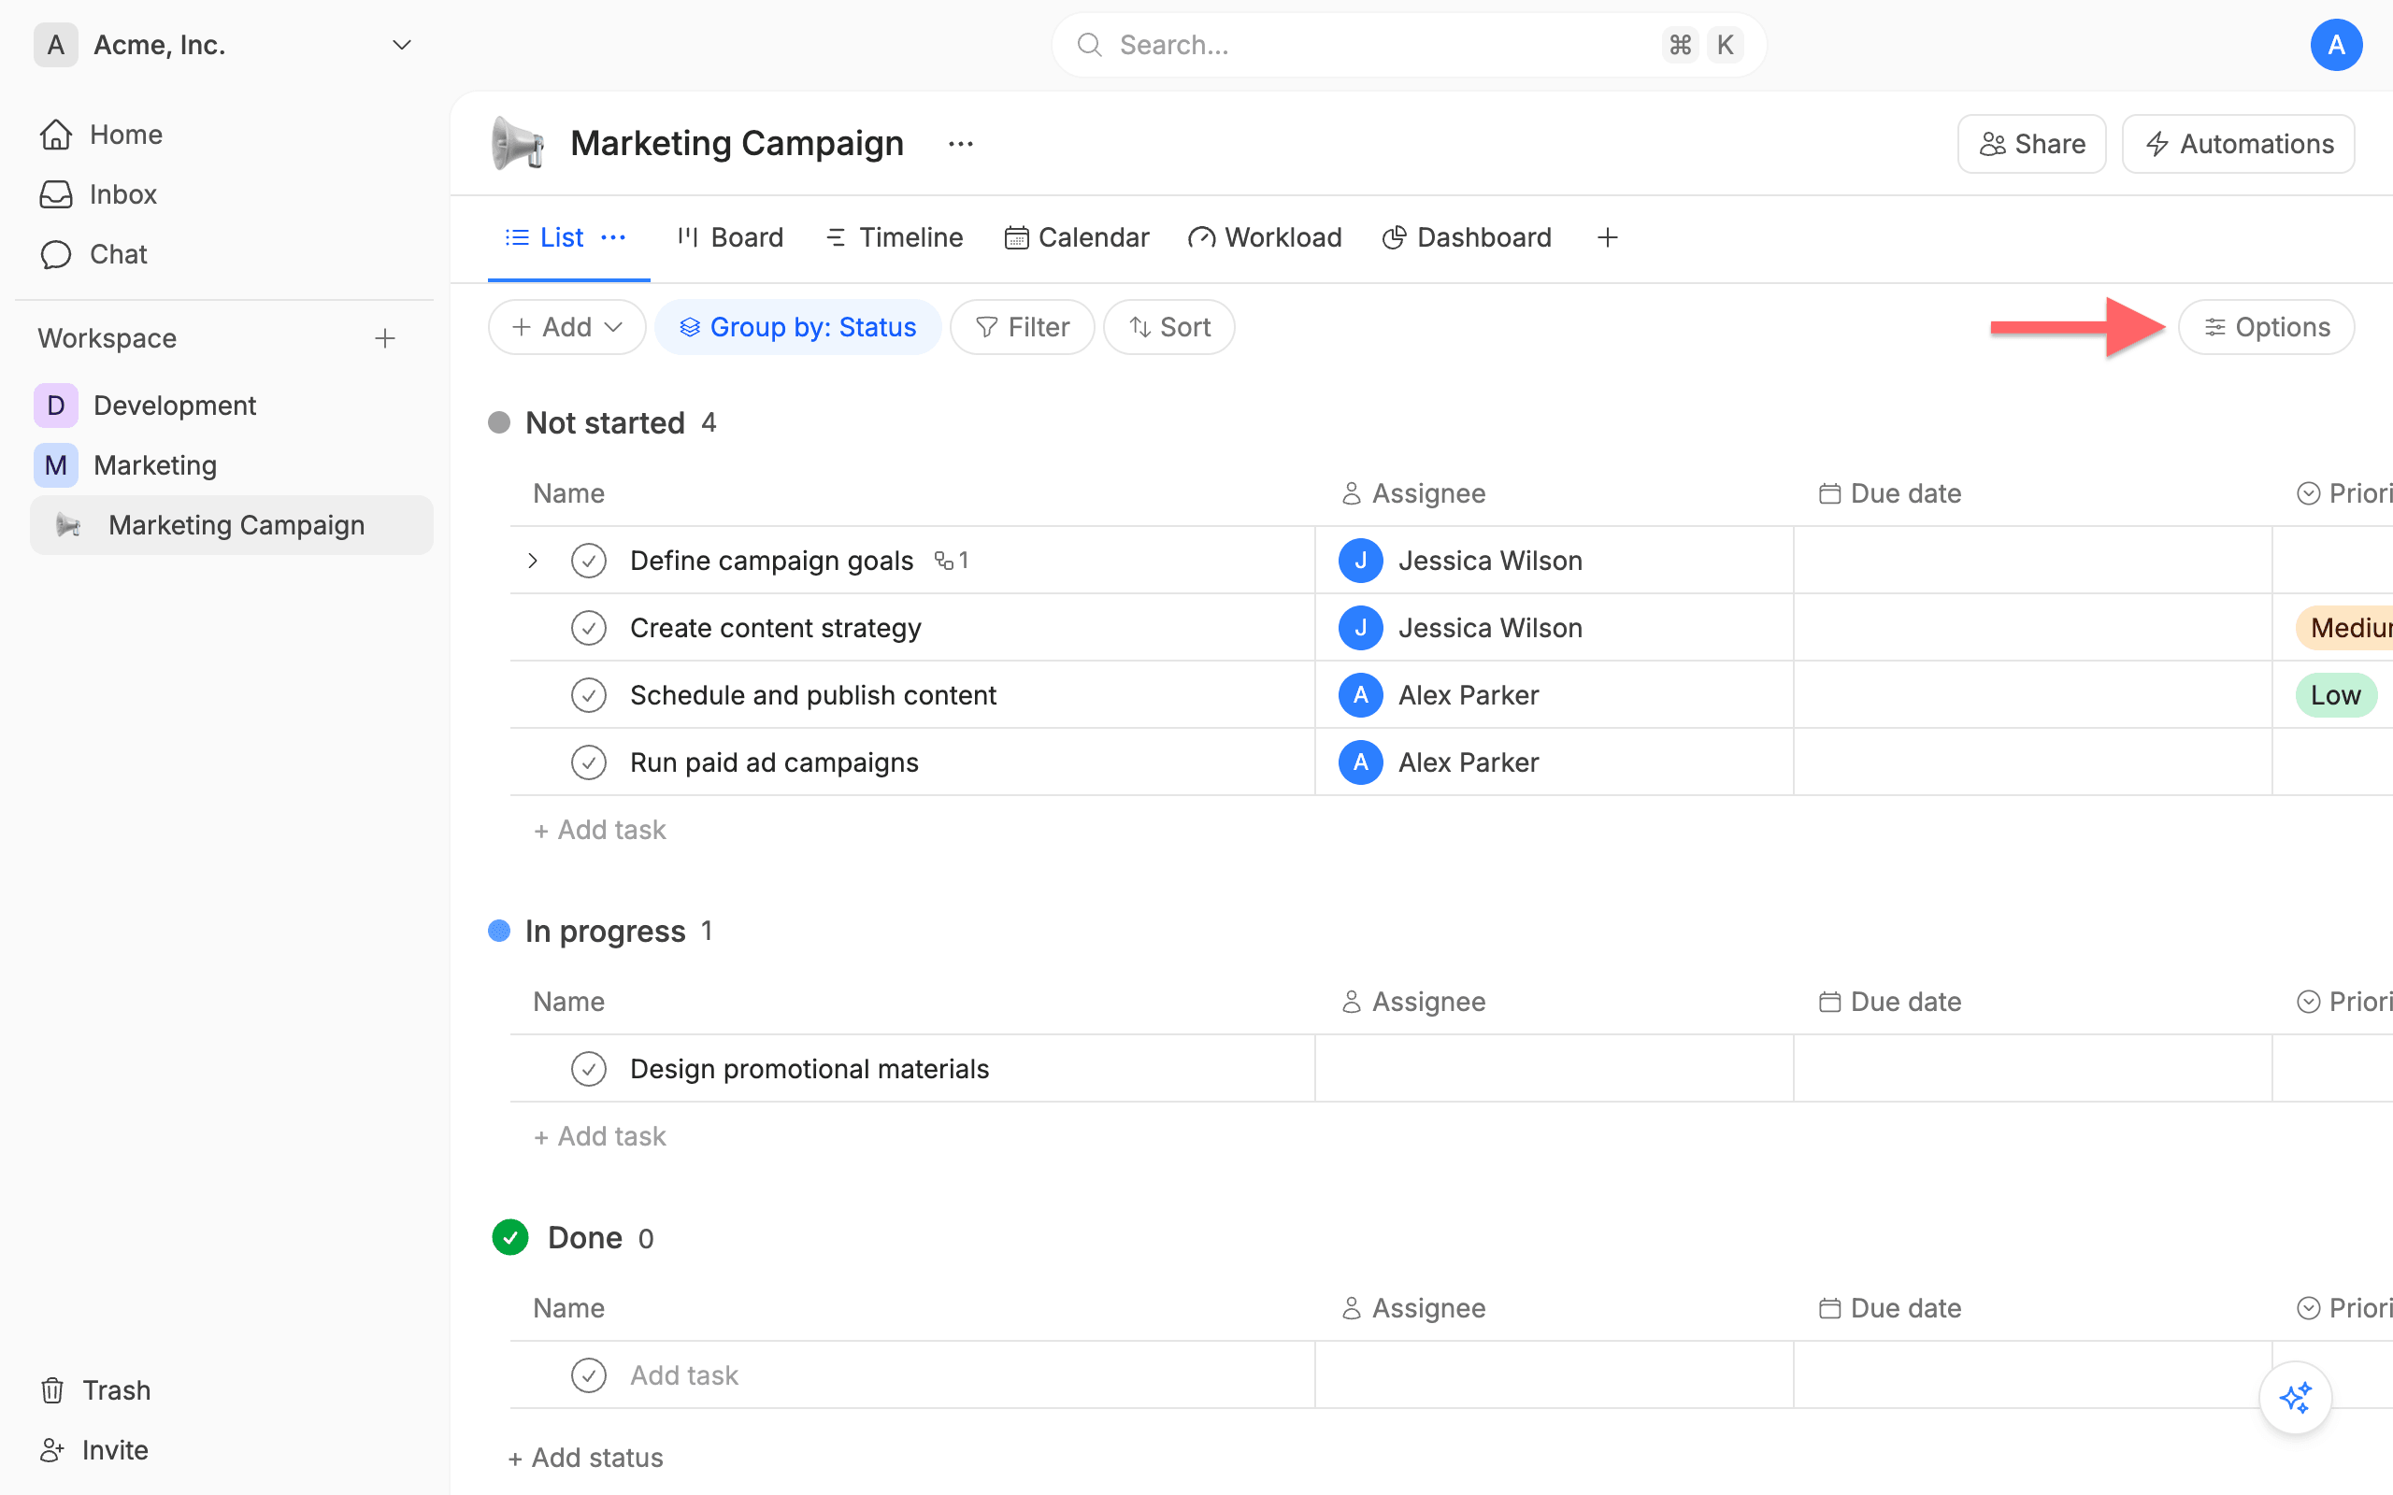2393x1495 pixels.
Task: Open subtask count on Define campaign goals
Action: click(x=952, y=561)
